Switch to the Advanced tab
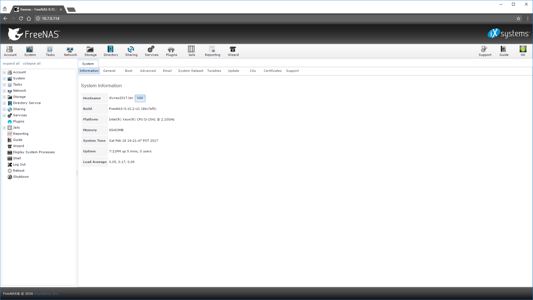Image resolution: width=533 pixels, height=300 pixels. point(148,71)
